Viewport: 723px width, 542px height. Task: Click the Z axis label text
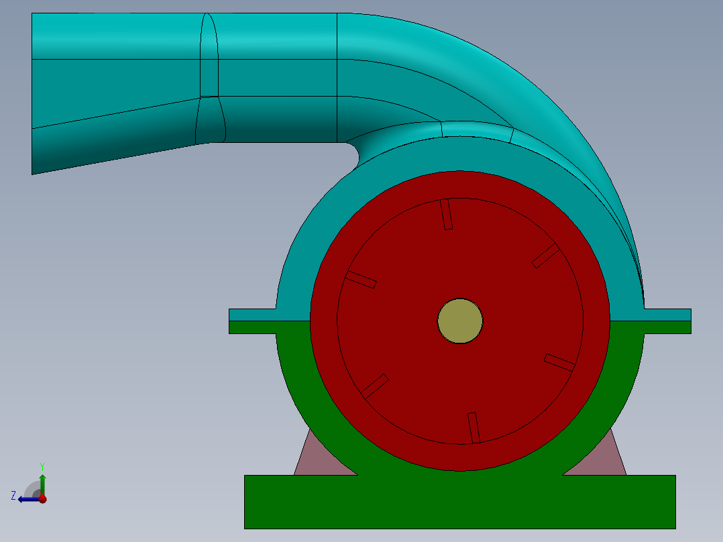tap(13, 496)
